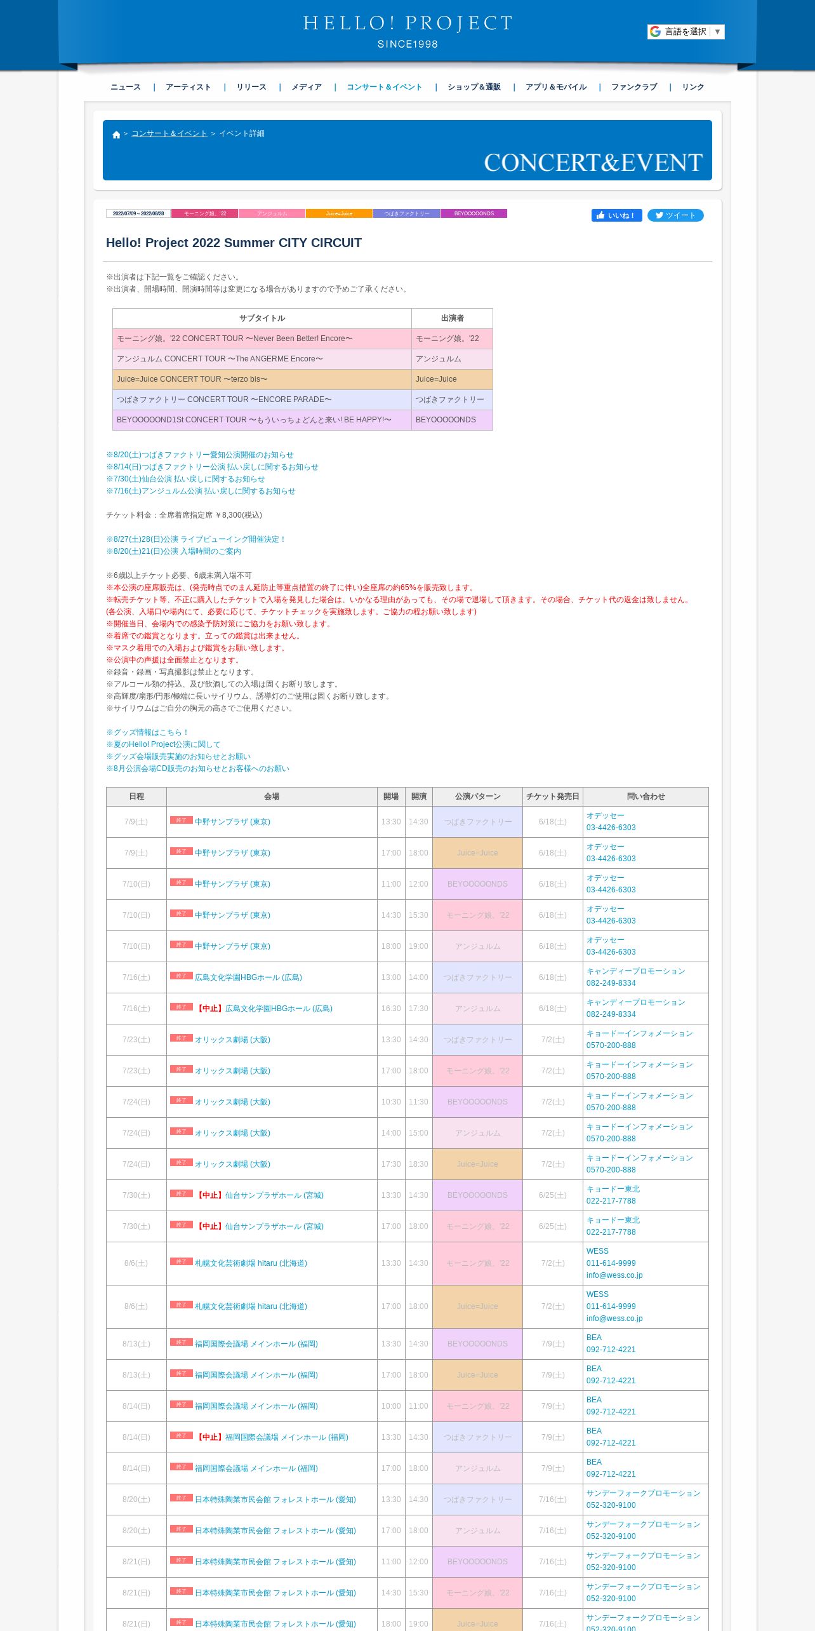This screenshot has height=1631, width=815.
Task: Click the home icon in breadcrumb
Action: click(116, 134)
